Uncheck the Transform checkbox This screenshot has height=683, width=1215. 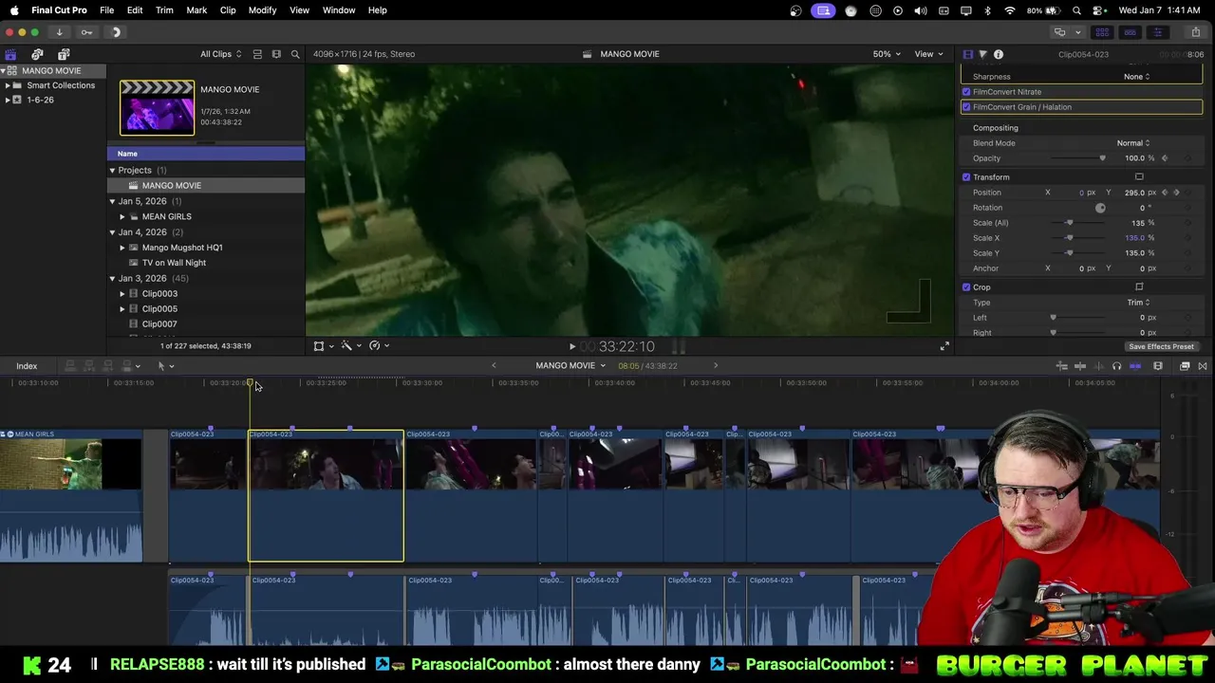pyautogui.click(x=966, y=177)
